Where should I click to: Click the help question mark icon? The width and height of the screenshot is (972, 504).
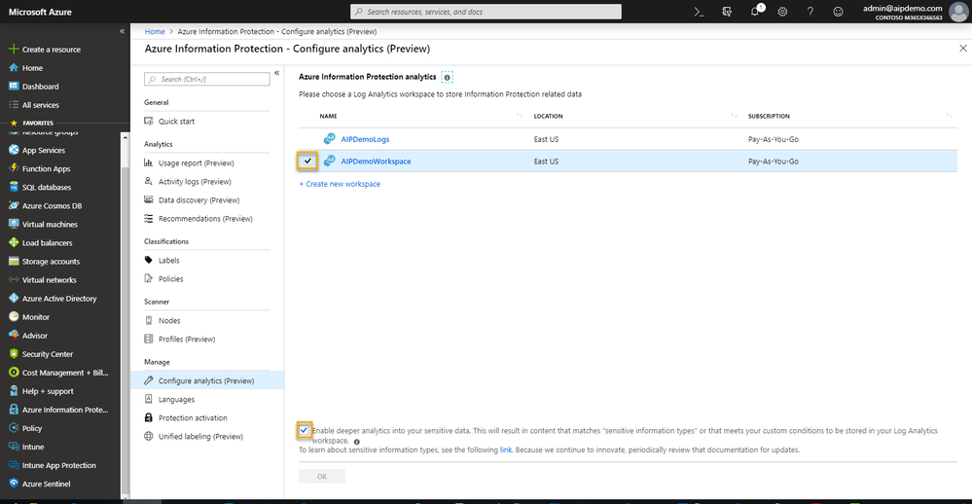click(x=810, y=12)
